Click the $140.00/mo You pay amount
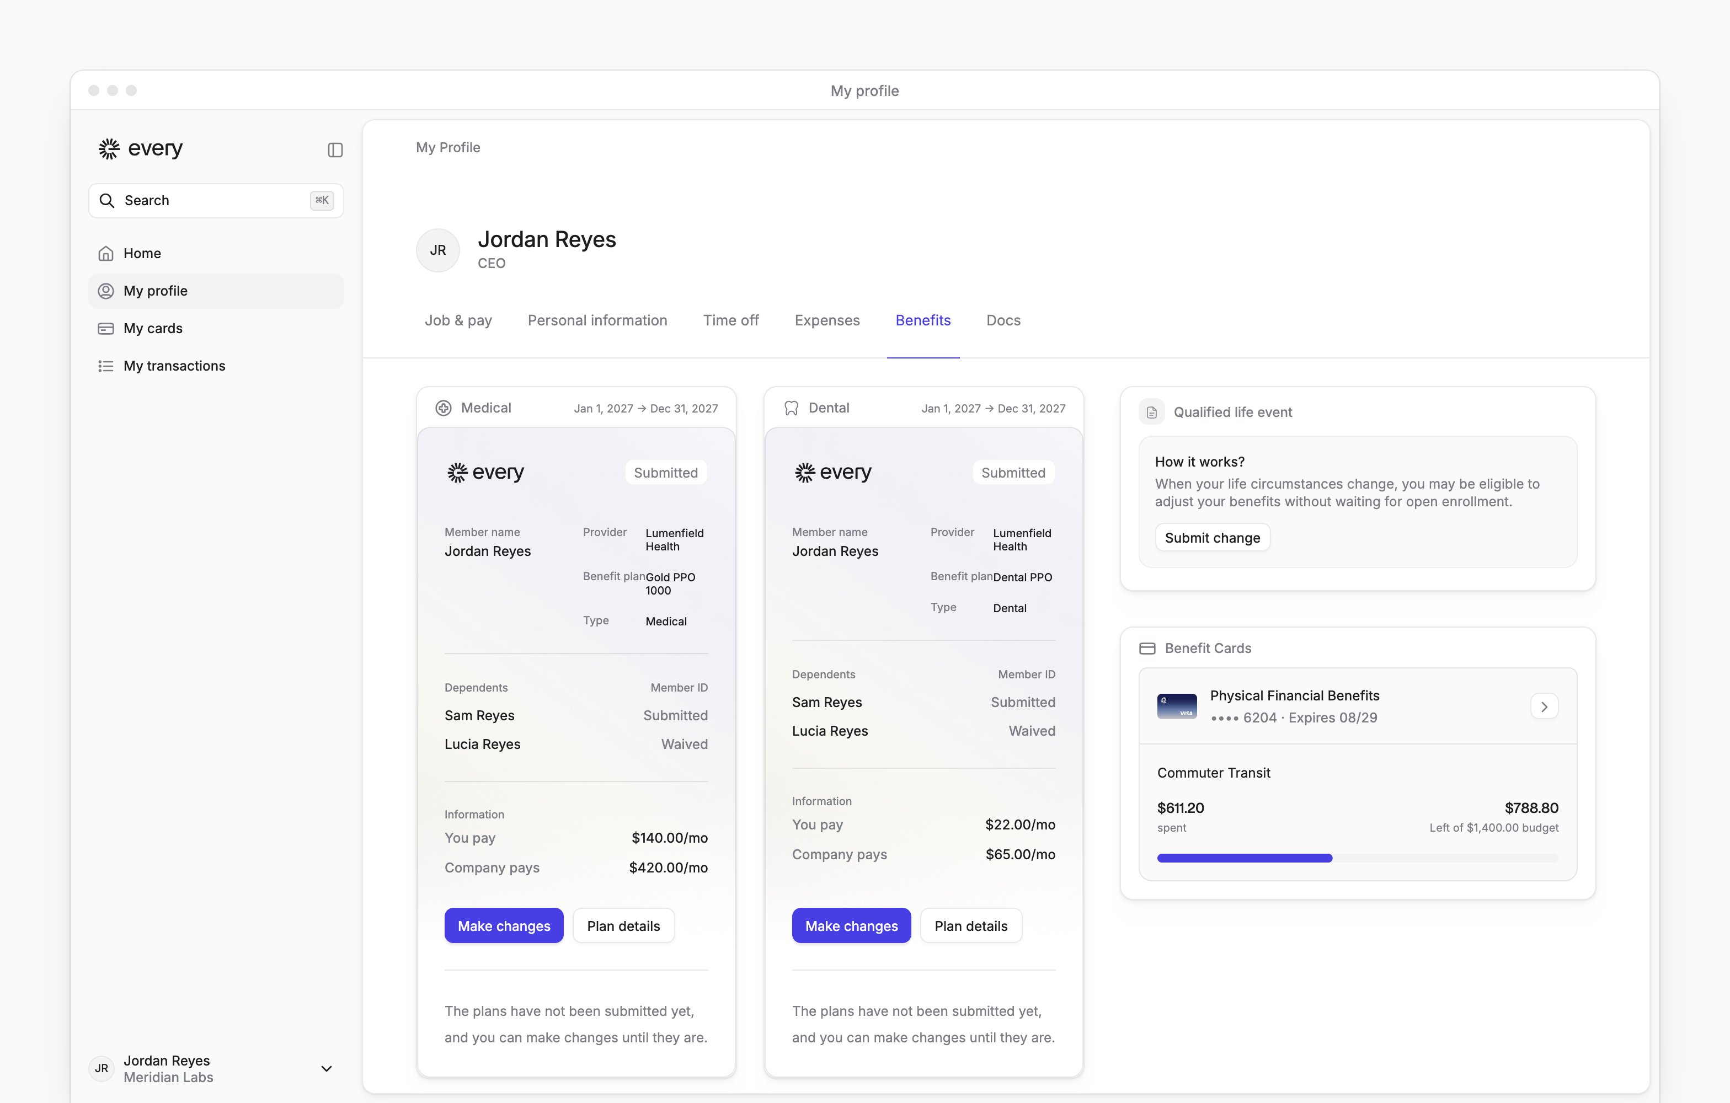 pyautogui.click(x=669, y=838)
